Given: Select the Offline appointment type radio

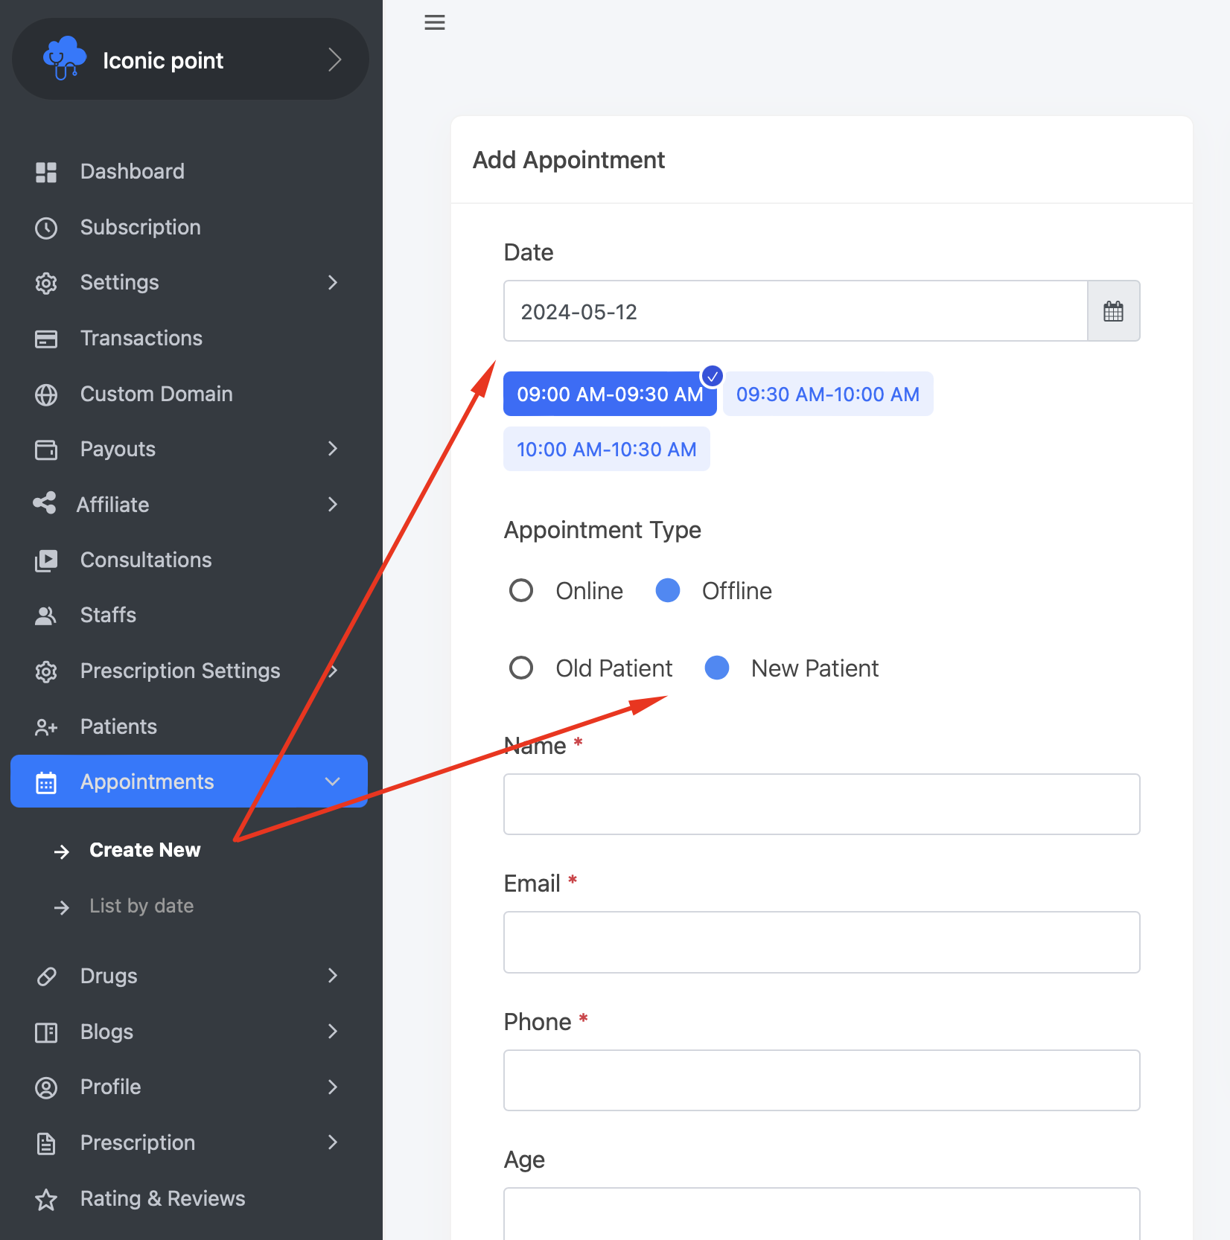Looking at the screenshot, I should click(x=668, y=591).
